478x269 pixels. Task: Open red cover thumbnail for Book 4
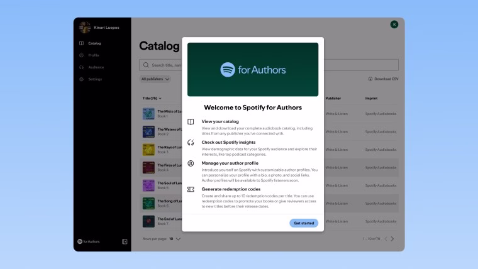pos(148,168)
